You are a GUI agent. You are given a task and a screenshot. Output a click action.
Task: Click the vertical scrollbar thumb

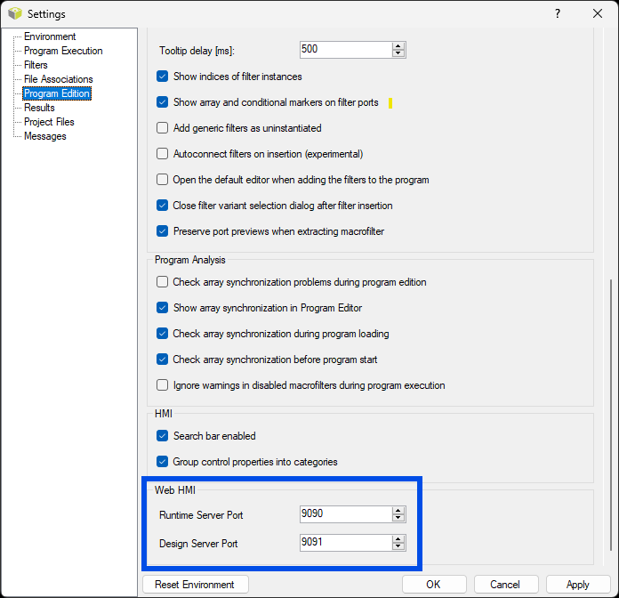611,415
